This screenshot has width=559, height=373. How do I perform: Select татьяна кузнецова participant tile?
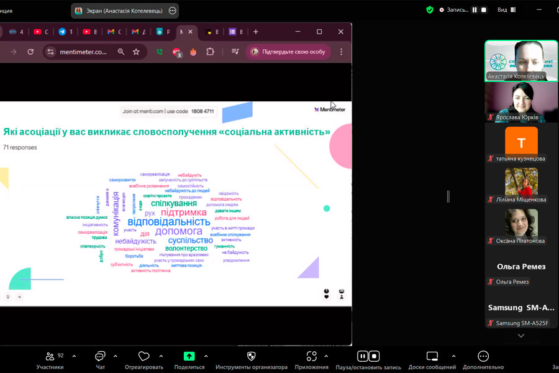tap(521, 144)
